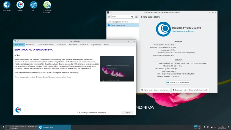Switch to virtual desktop 3 in pager
The width and height of the screenshot is (231, 130).
tap(196, 128)
